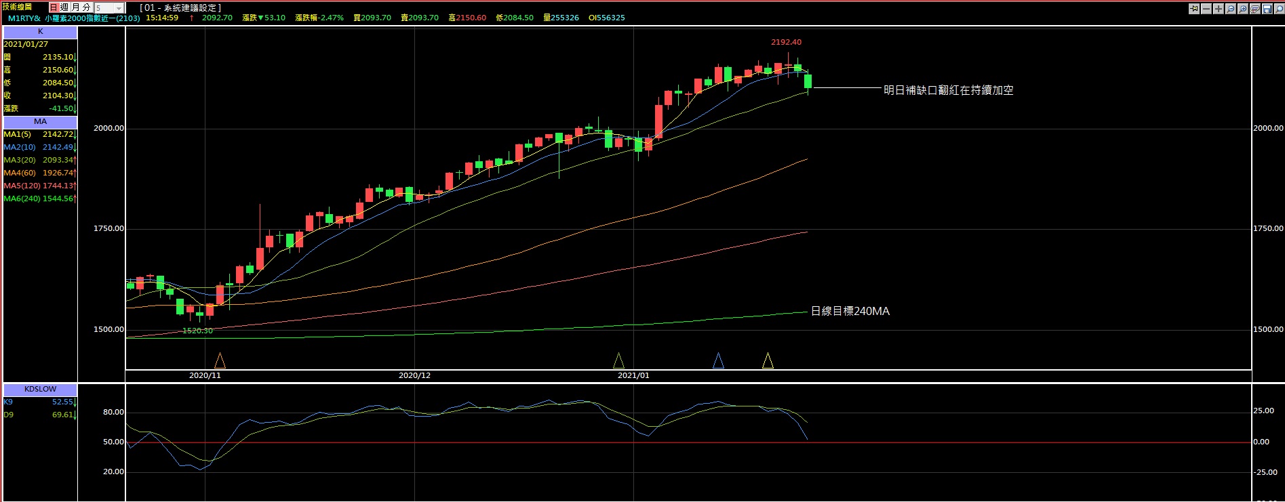Viewport: 1285px width, 502px height.
Task: Click the change value -41.50
Action: point(60,109)
